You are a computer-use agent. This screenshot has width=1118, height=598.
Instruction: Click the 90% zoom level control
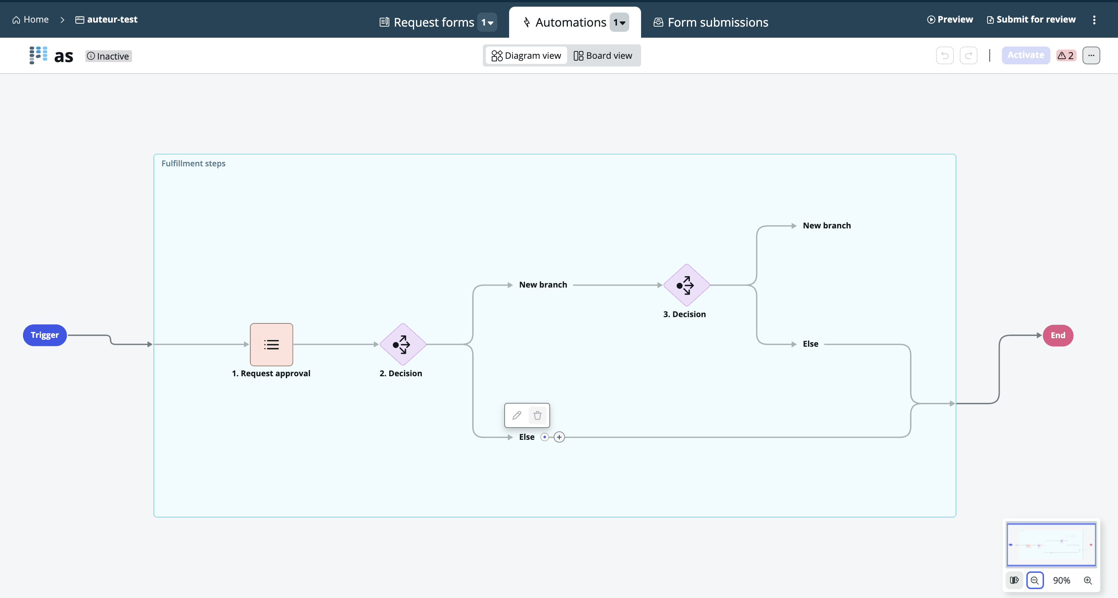pyautogui.click(x=1061, y=580)
